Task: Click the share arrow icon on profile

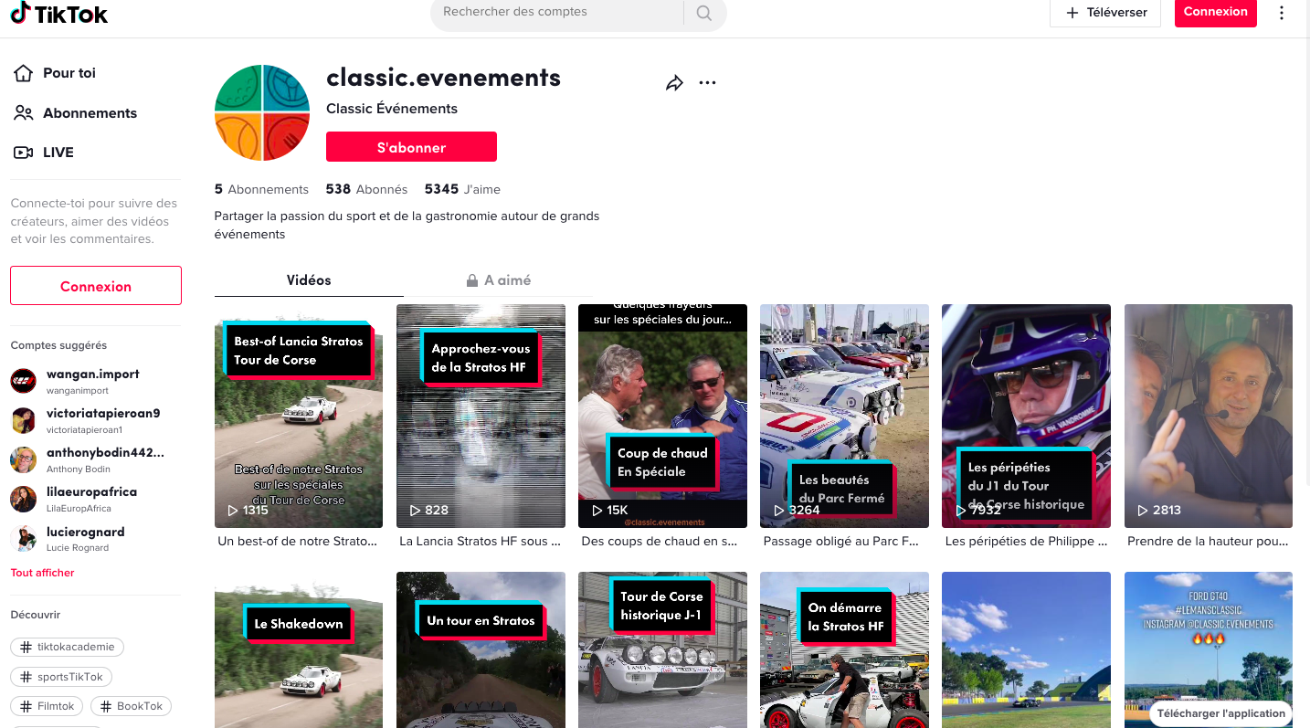Action: pos(674,83)
